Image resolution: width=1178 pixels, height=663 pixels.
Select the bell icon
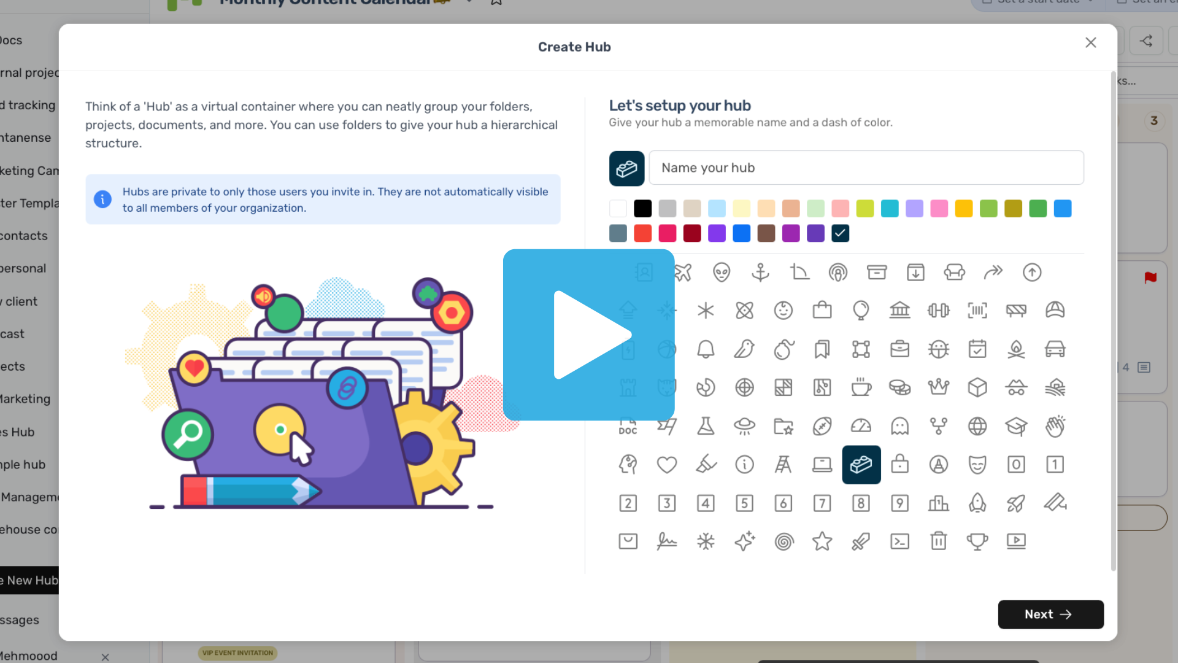[706, 349]
